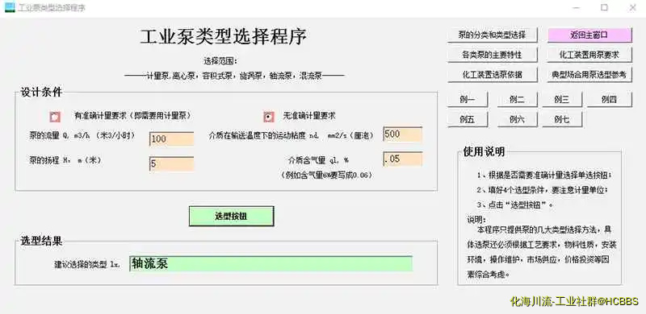Image resolution: width=646 pixels, height=314 pixels.
Task: Click the 选型结果 group label
Action: (x=41, y=241)
